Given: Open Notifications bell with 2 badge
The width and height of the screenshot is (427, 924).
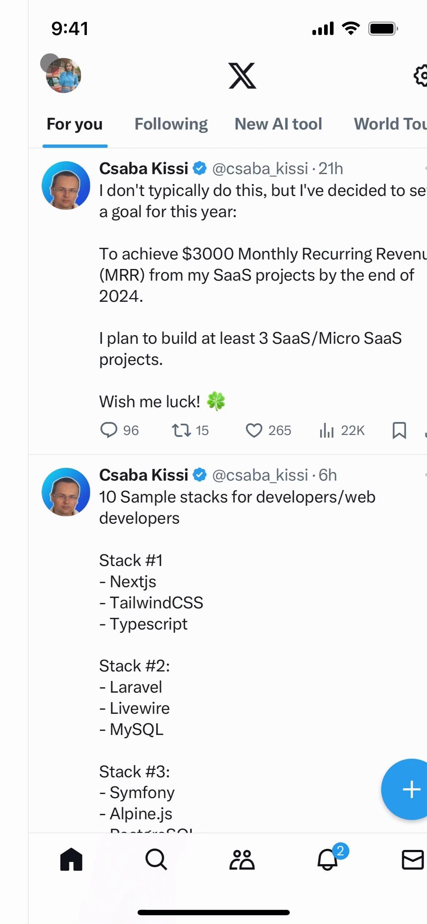Looking at the screenshot, I should point(327,859).
